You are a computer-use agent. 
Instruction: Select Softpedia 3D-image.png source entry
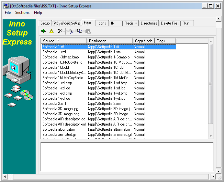[61, 114]
